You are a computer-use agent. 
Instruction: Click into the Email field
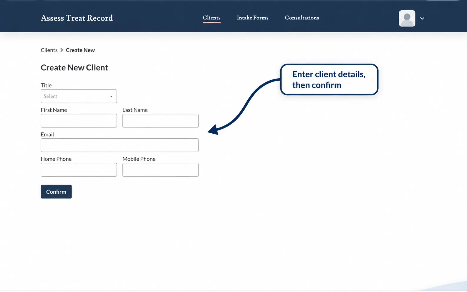(120, 145)
